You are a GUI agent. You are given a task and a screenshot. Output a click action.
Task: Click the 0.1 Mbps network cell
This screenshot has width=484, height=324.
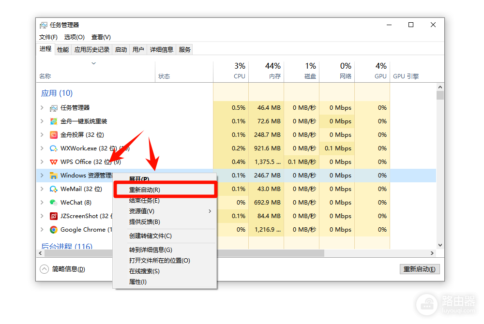click(337, 148)
